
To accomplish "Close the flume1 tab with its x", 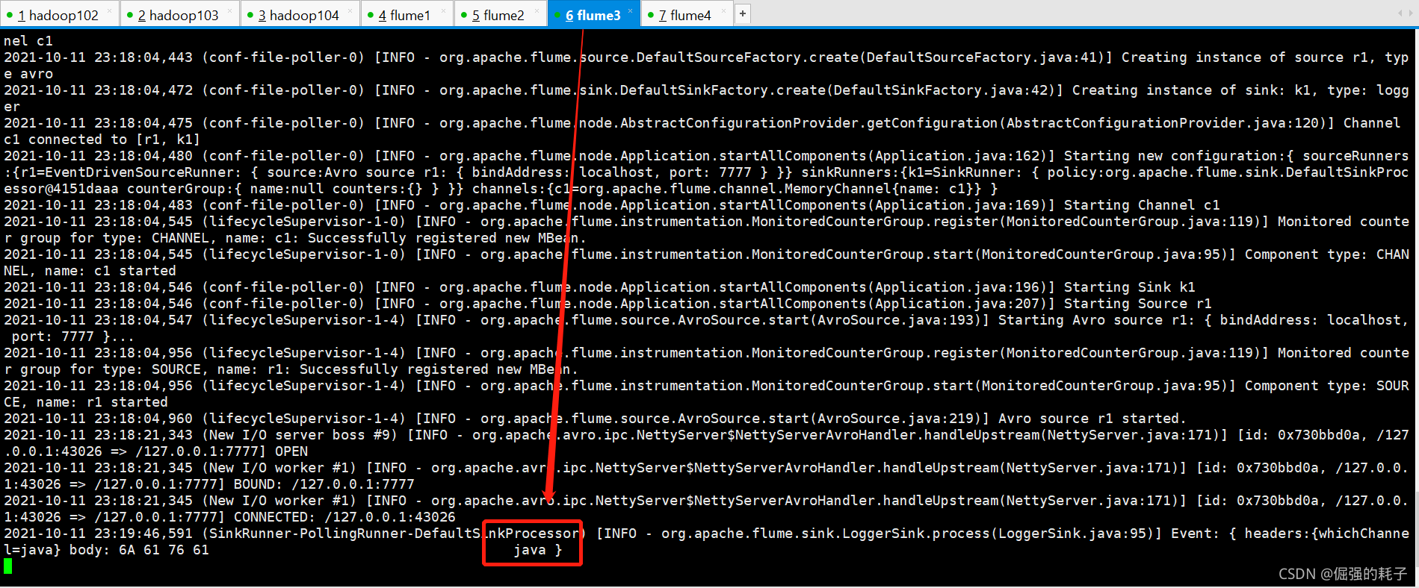I will click(443, 10).
